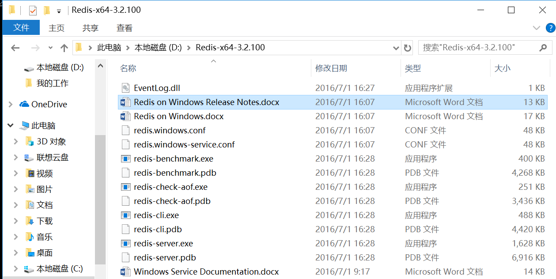The height and width of the screenshot is (279, 556).
Task: Expand the 本地磁盘 (C:) tree node
Action: 16,269
